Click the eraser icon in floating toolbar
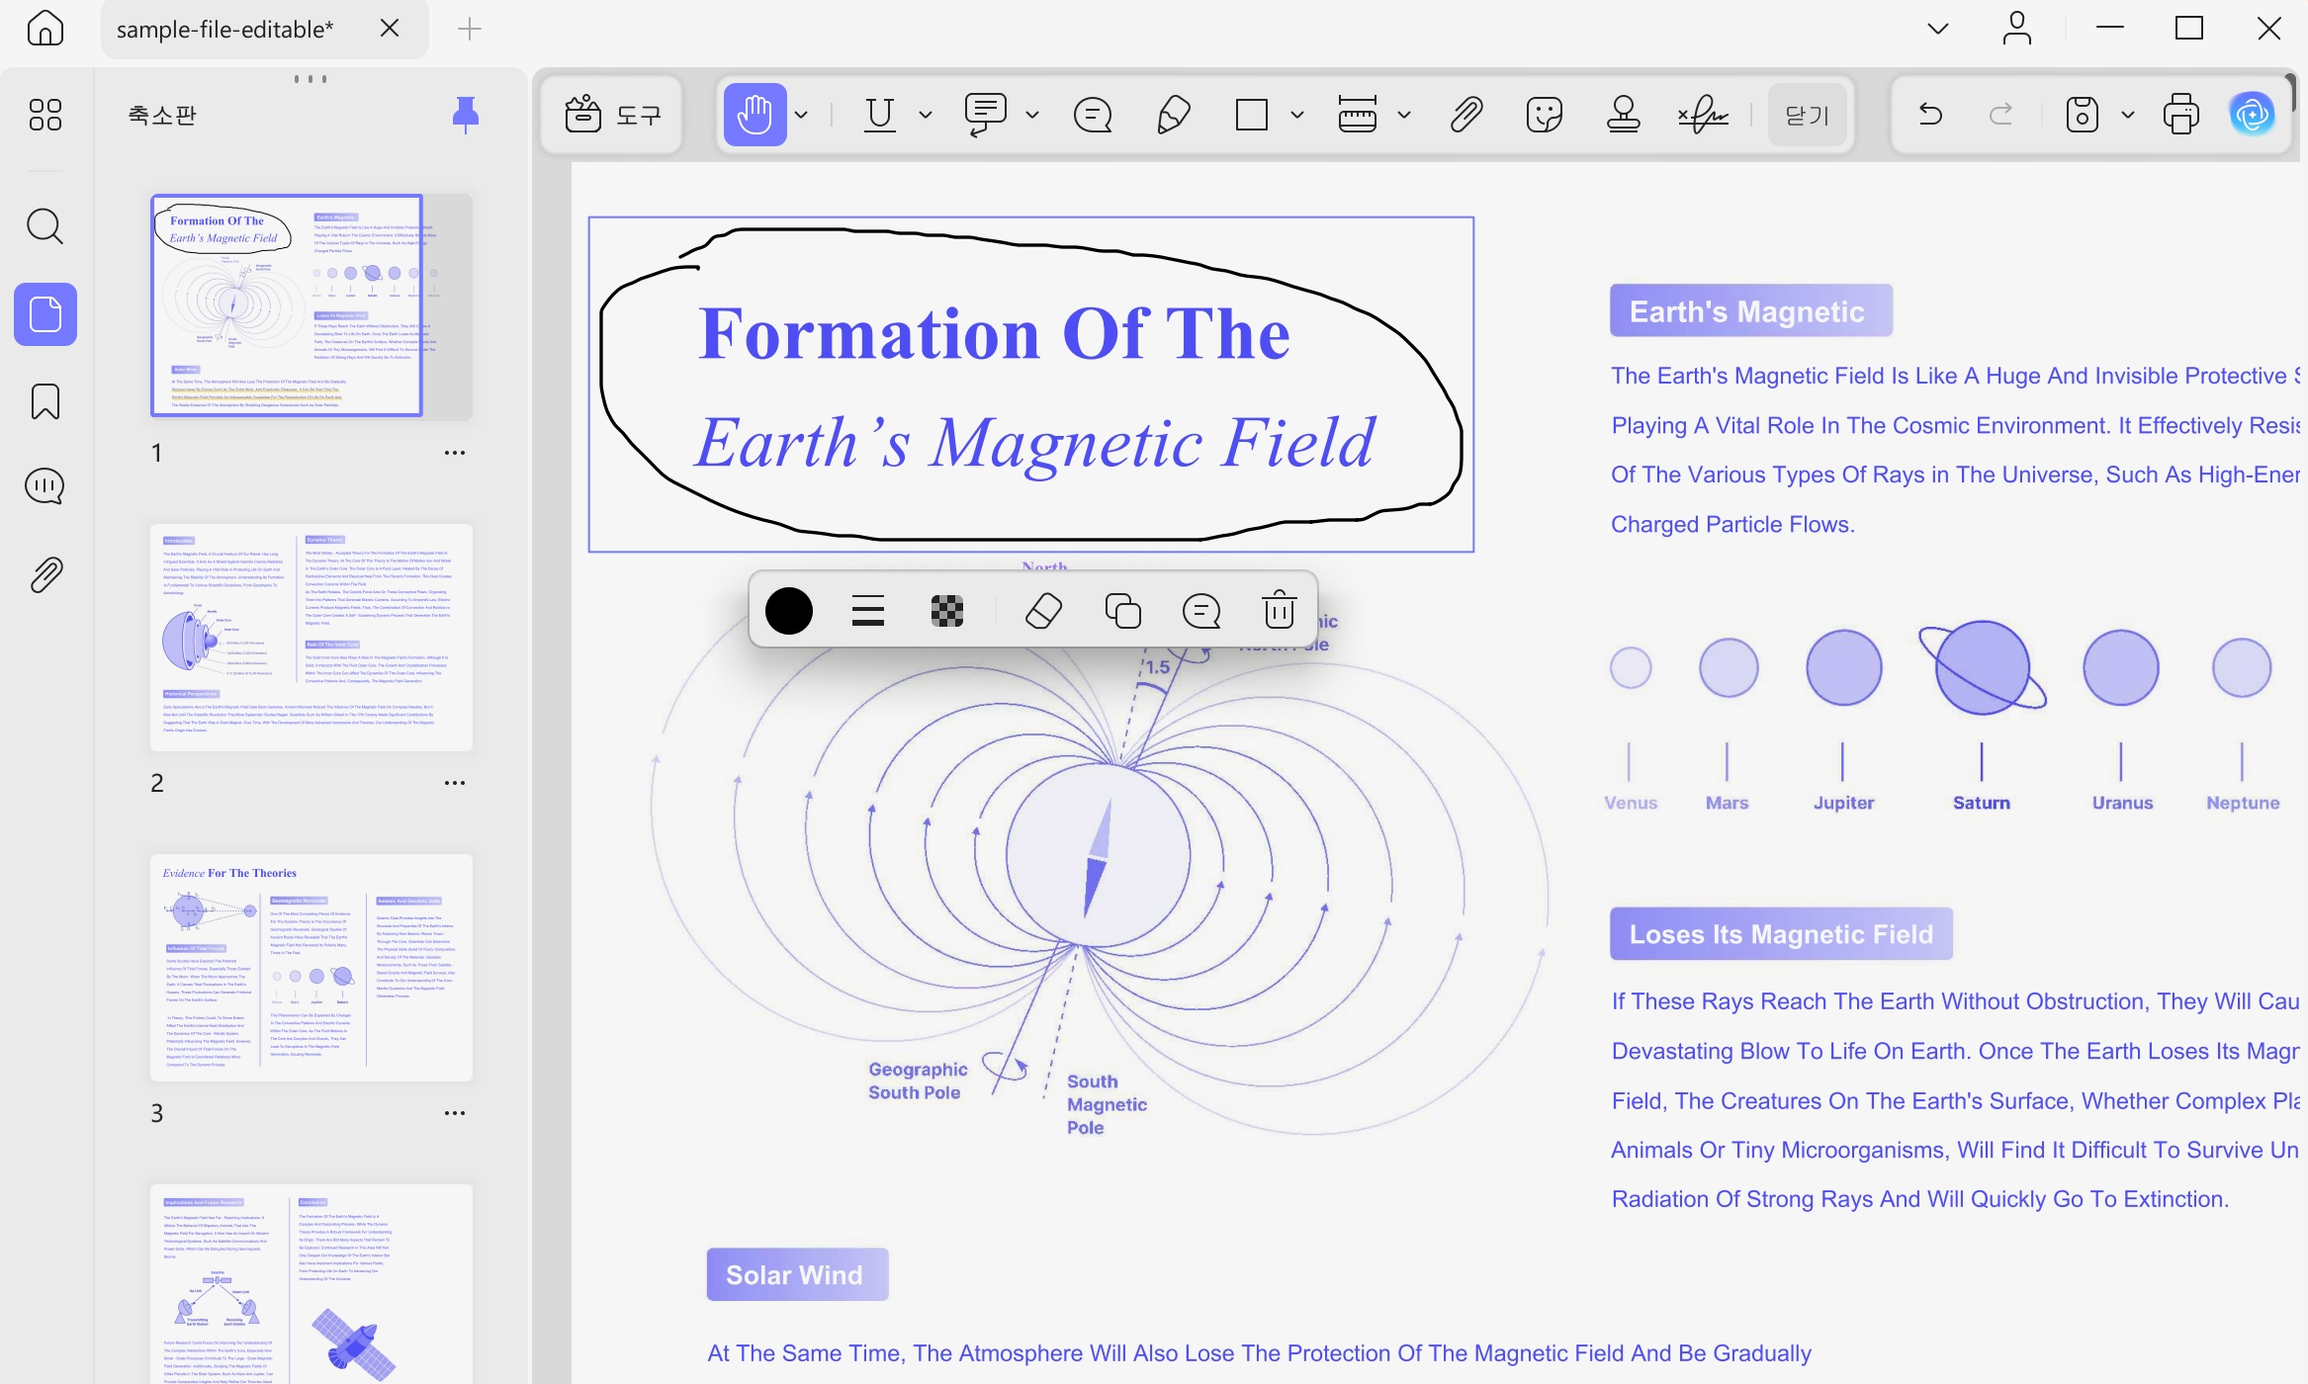The image size is (2308, 1384). (x=1043, y=611)
